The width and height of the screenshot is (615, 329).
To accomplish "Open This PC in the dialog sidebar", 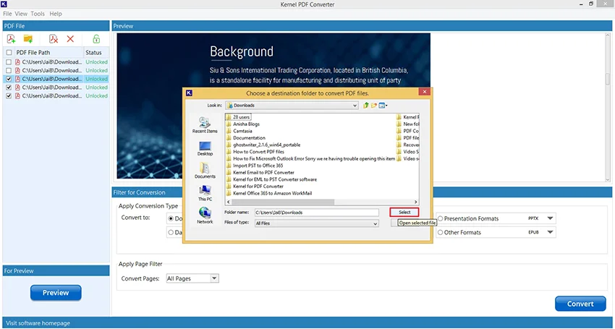I will (x=205, y=194).
